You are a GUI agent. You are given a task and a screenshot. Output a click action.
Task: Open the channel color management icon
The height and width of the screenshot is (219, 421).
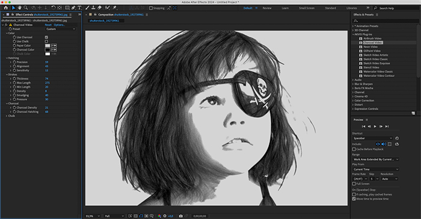pyautogui.click(x=159, y=216)
